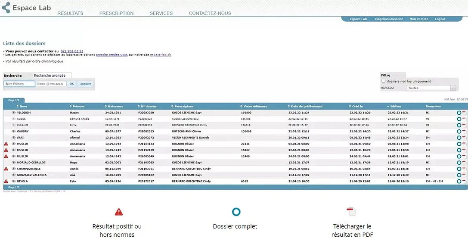Screen dimensions: 468x241
Task: Click the phone number 022 901 01 51
Action: 72,51
